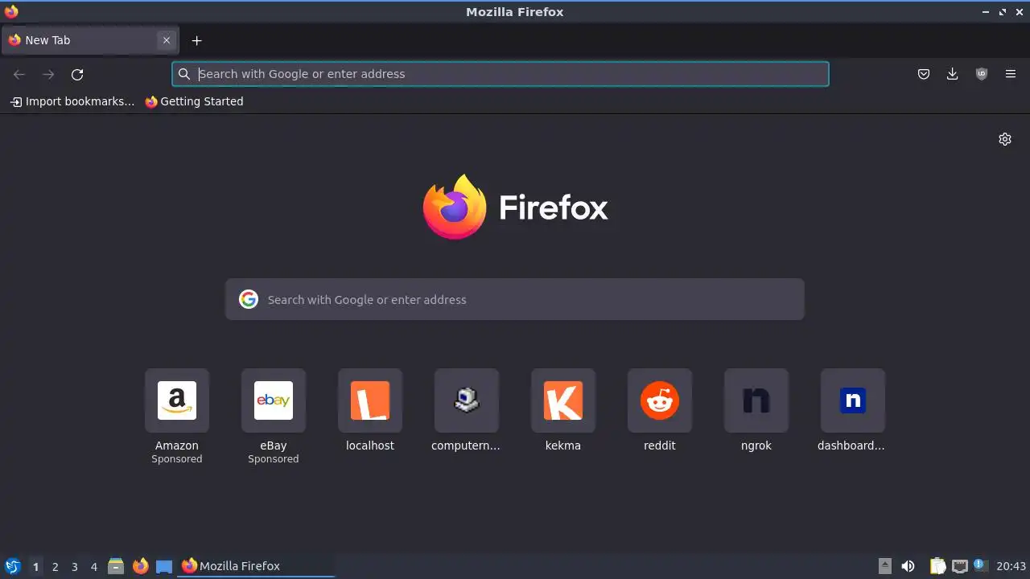Open new tab page settings gear
1030x579 pixels.
coord(1005,139)
